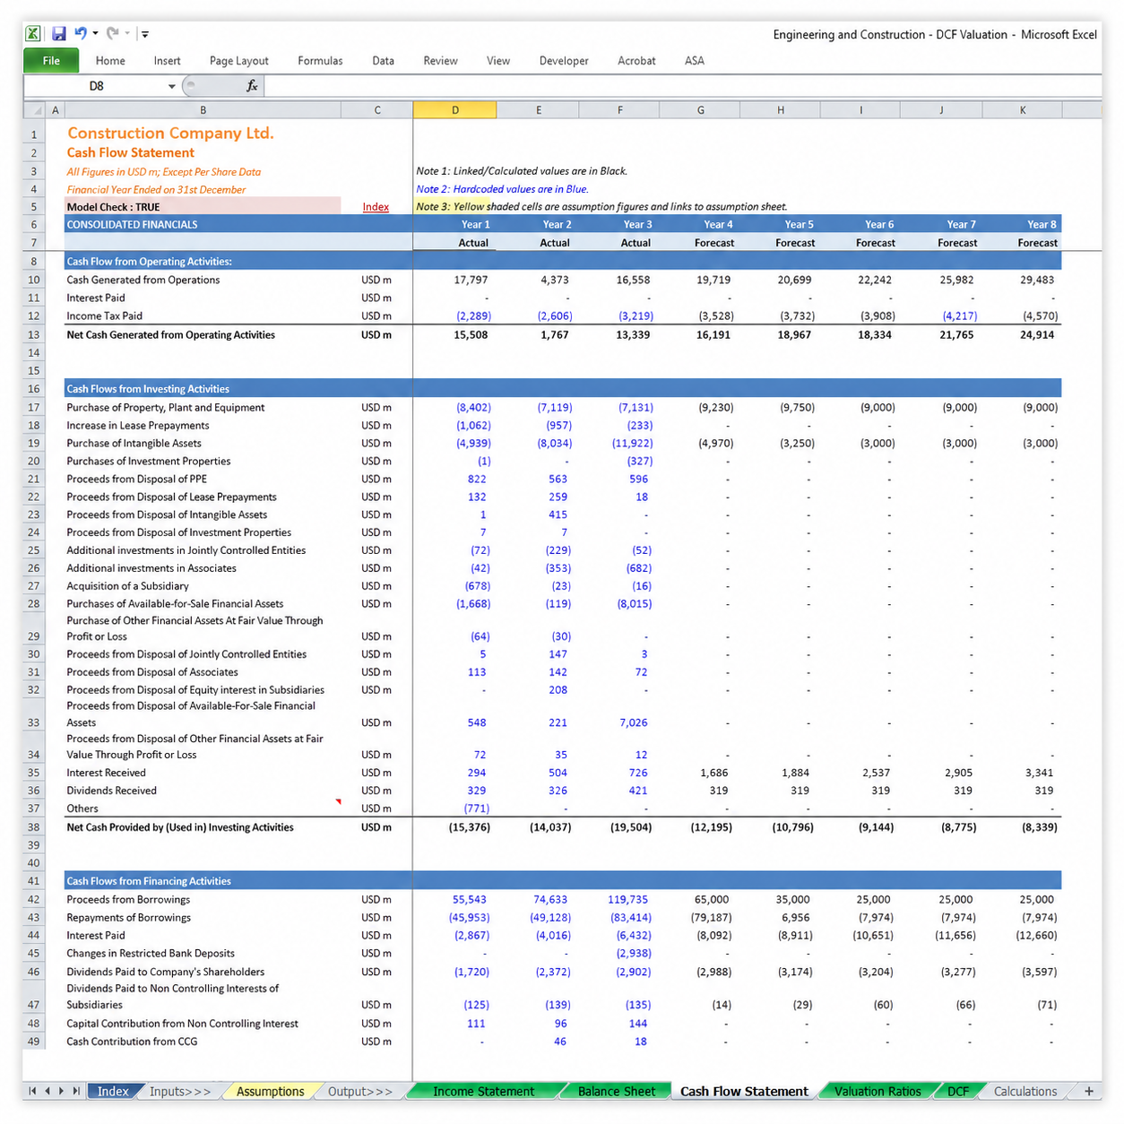Open the Review ribbon tab
Image resolution: width=1124 pixels, height=1124 pixels.
440,61
